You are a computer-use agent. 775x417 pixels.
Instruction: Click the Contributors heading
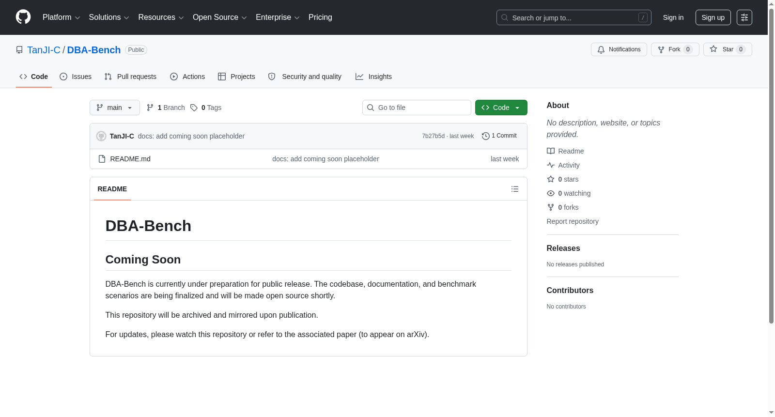click(570, 290)
